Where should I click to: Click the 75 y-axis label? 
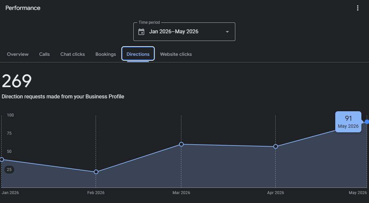[9, 133]
